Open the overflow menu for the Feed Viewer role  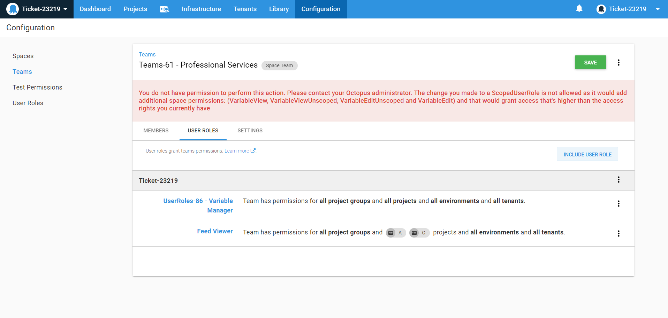[619, 233]
